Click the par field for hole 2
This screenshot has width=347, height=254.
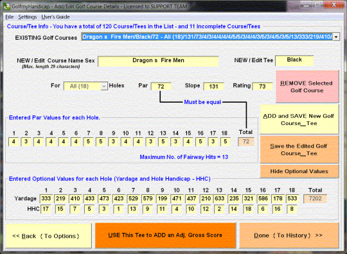coord(26,142)
